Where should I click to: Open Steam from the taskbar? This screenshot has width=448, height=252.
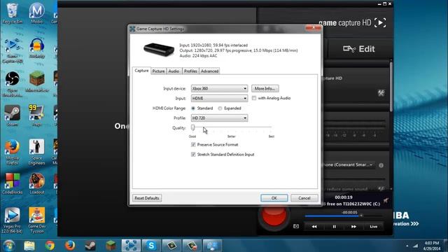90,246
